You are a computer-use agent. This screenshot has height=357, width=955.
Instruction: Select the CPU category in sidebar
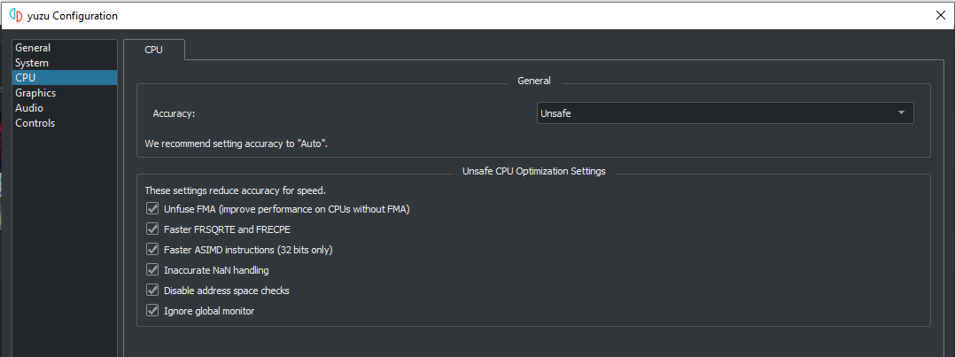pos(65,77)
